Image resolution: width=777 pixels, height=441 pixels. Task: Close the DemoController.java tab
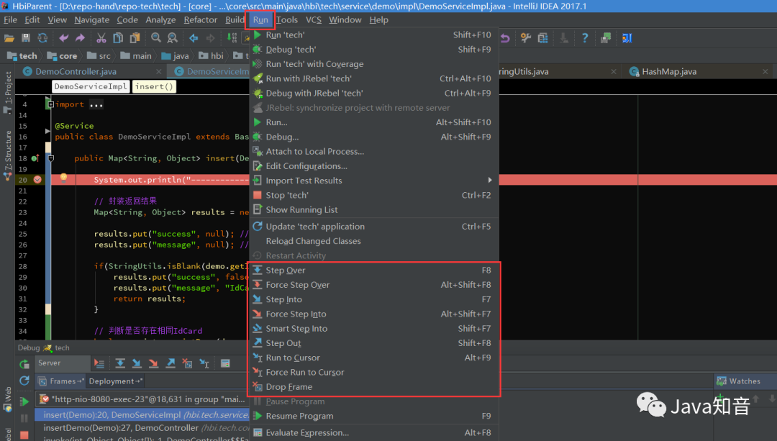coord(158,72)
